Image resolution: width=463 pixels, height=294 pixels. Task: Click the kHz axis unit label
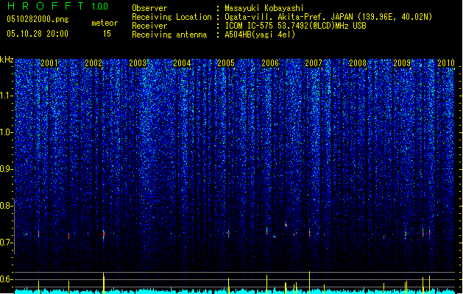pyautogui.click(x=7, y=60)
